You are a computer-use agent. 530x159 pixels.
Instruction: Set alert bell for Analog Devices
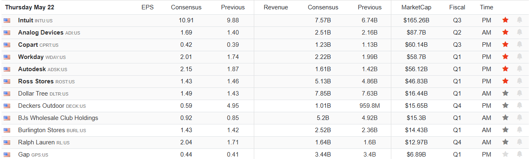pyautogui.click(x=519, y=32)
